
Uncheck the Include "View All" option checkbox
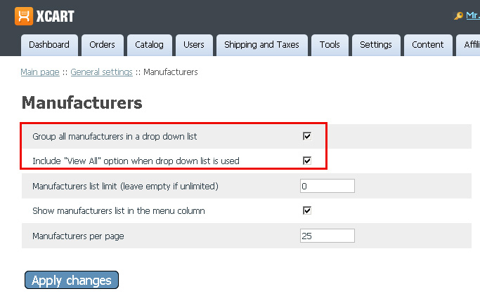pyautogui.click(x=307, y=161)
